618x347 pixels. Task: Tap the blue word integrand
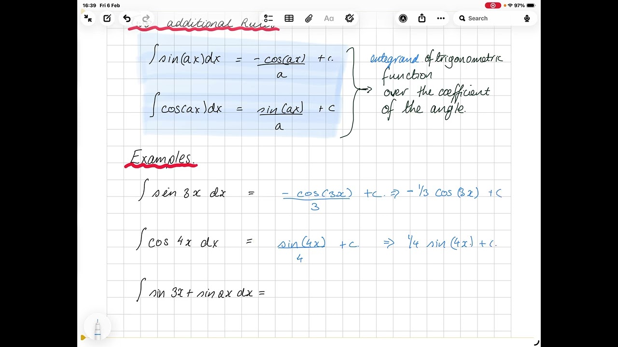[394, 59]
